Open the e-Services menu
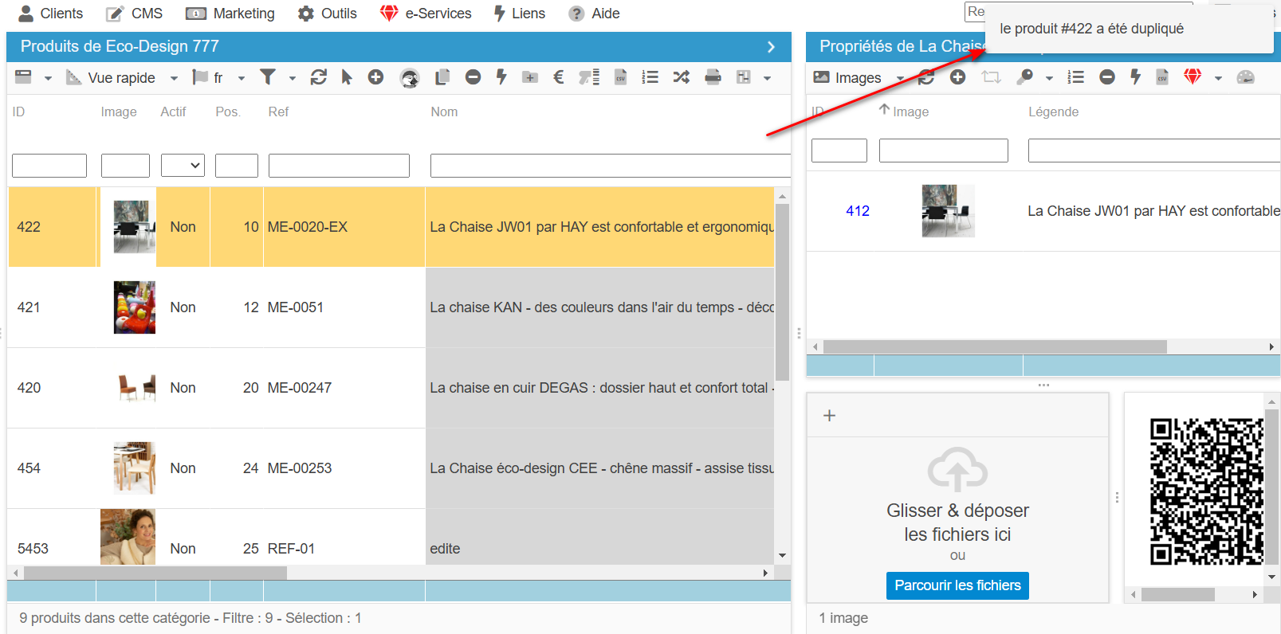This screenshot has height=634, width=1281. pyautogui.click(x=426, y=14)
